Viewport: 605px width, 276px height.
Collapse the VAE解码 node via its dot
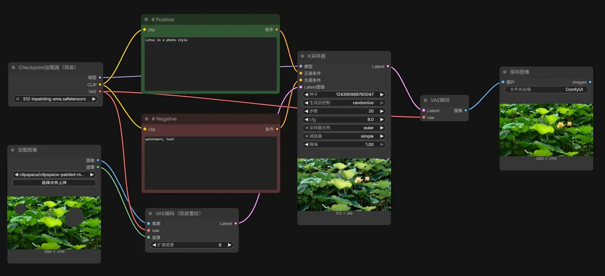[x=426, y=100]
